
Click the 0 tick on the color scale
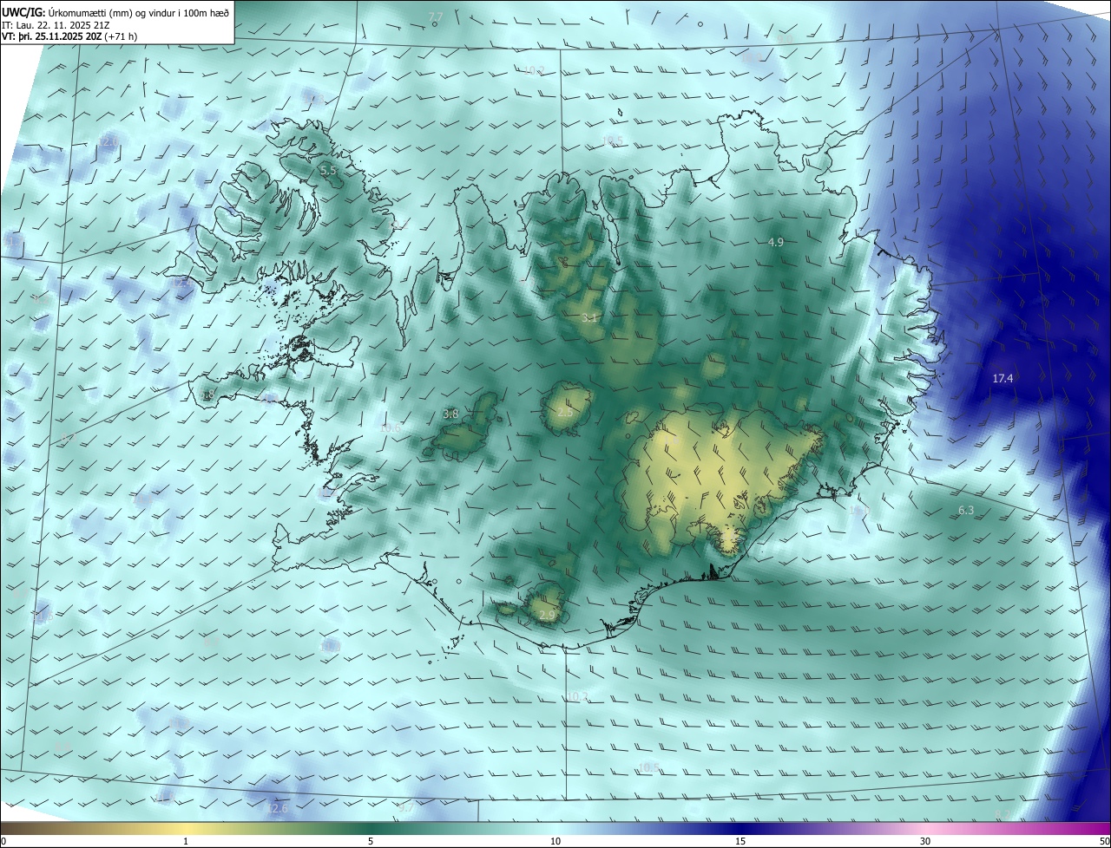pyautogui.click(x=3, y=841)
